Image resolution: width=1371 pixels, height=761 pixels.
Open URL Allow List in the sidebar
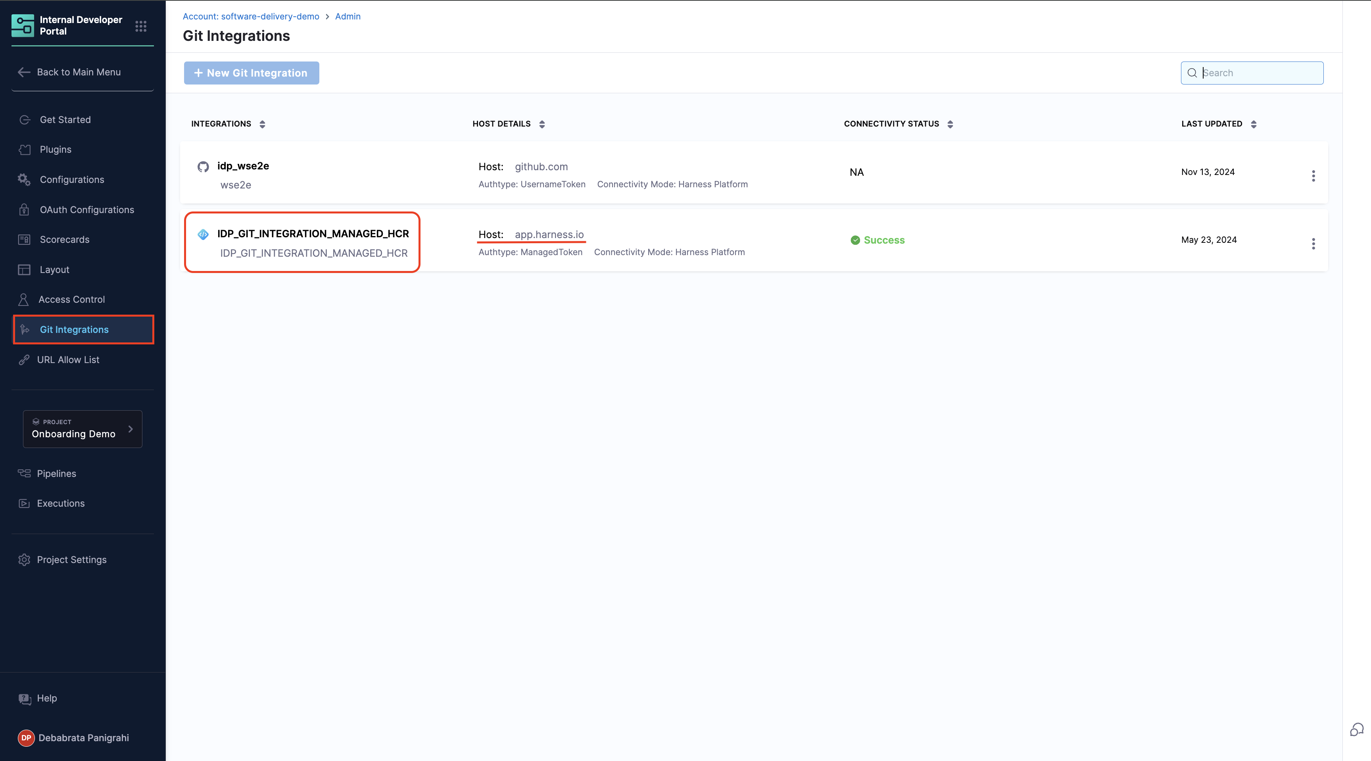pos(68,360)
